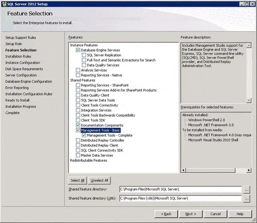Uncheck Database Engine Services

coord(78,50)
